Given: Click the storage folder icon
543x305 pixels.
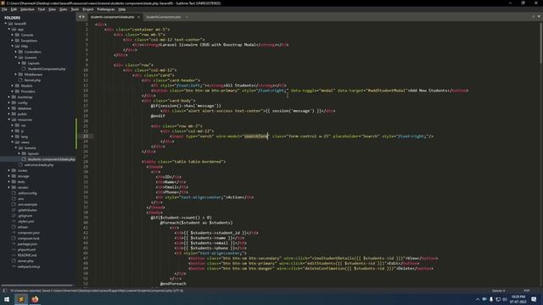Looking at the screenshot, I should pyautogui.click(x=14, y=176).
